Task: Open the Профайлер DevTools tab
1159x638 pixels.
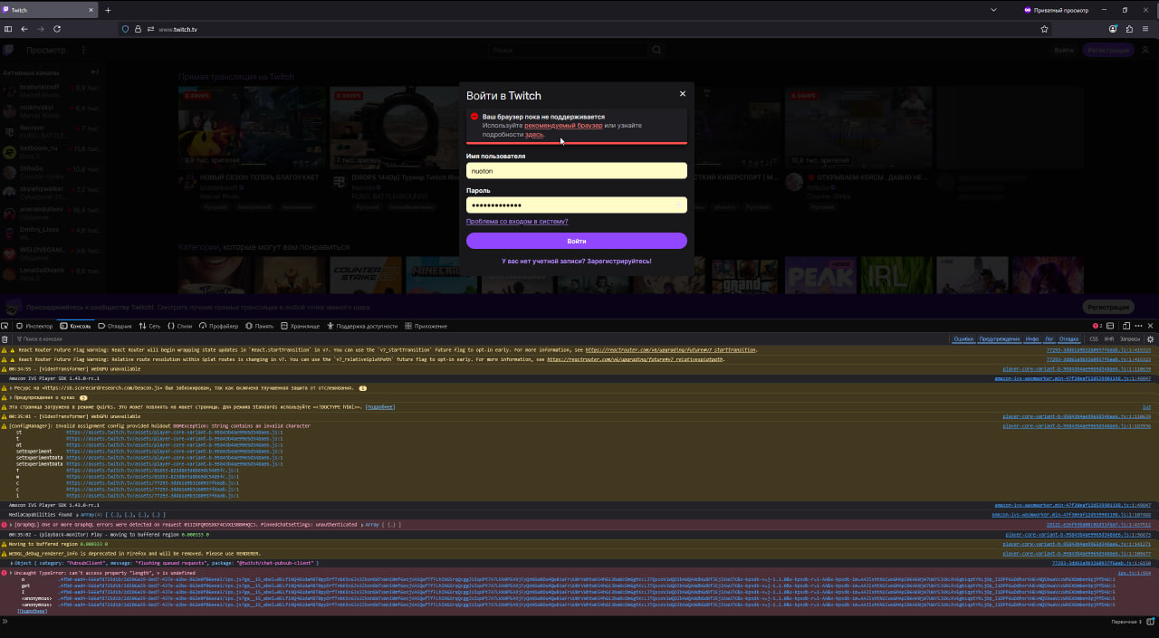Action: 218,326
